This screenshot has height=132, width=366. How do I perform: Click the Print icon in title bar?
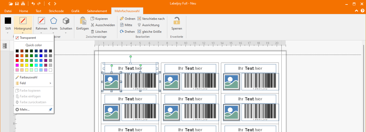pyautogui.click(x=23, y=4)
